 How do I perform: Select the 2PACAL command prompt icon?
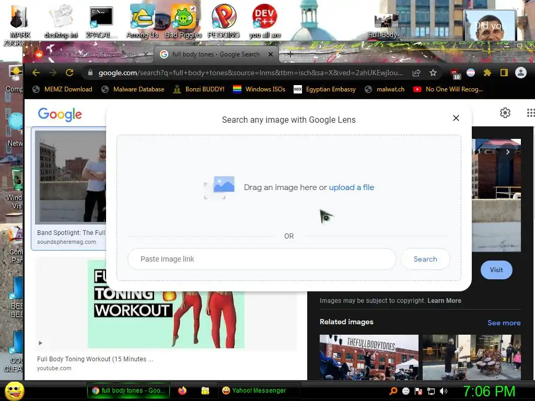[x=100, y=22]
